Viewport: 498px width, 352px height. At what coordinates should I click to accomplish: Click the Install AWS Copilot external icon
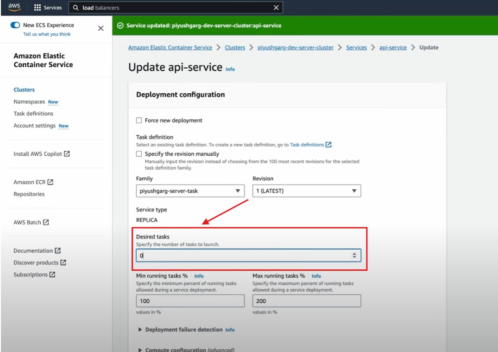point(67,154)
